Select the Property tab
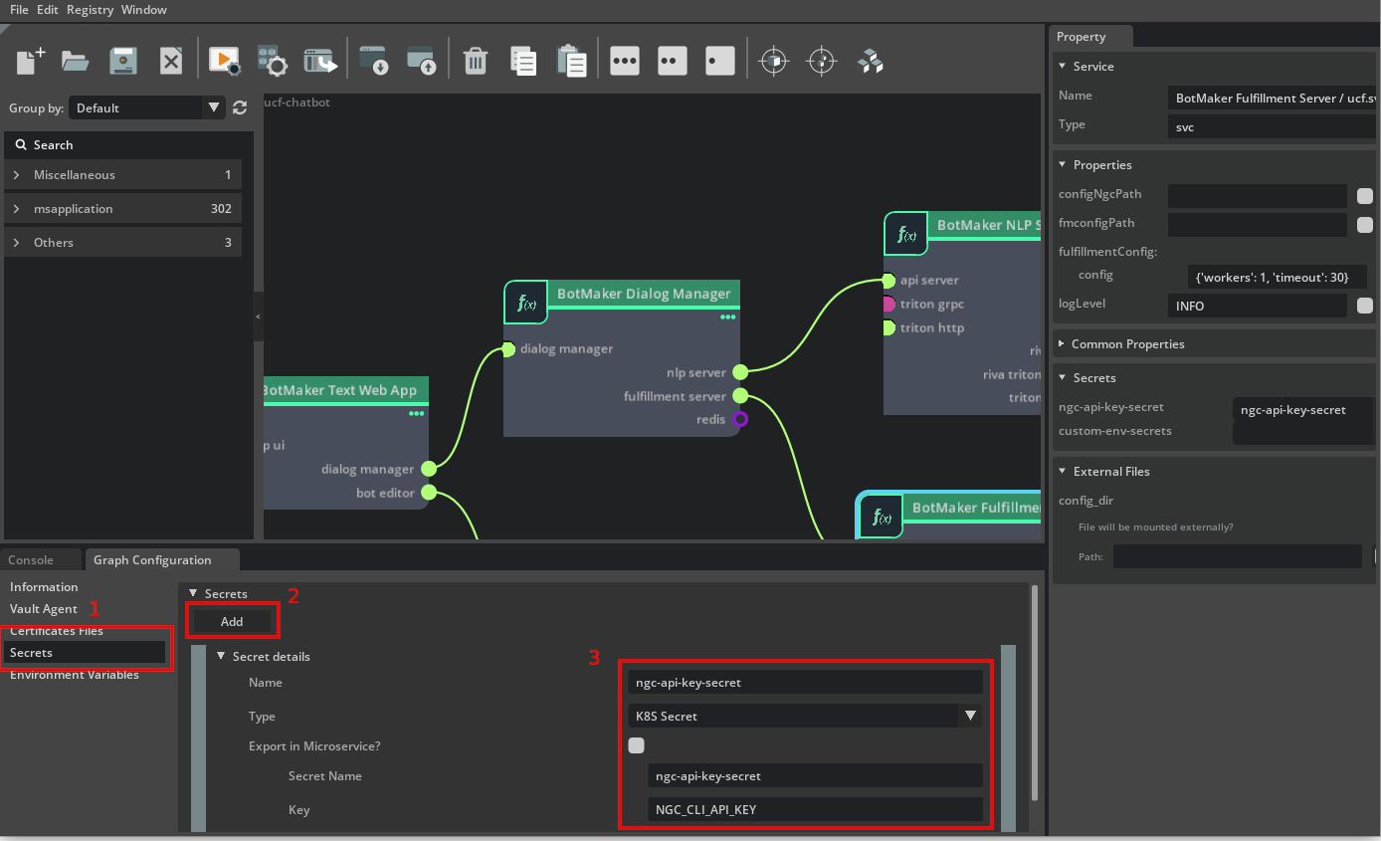Screen dimensions: 1381x841 pyautogui.click(x=1090, y=37)
